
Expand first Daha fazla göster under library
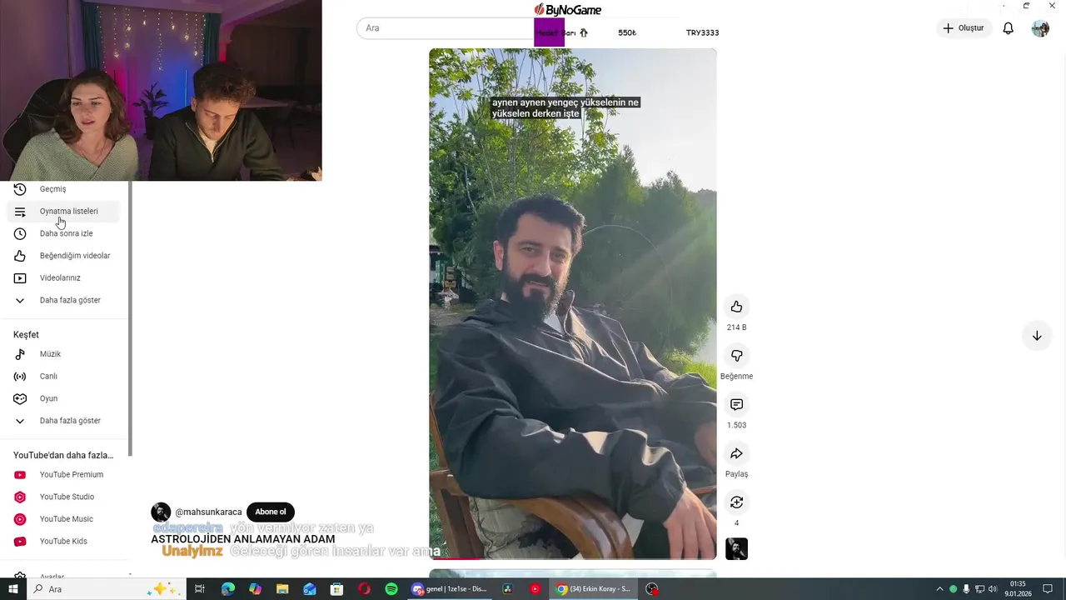[63, 300]
